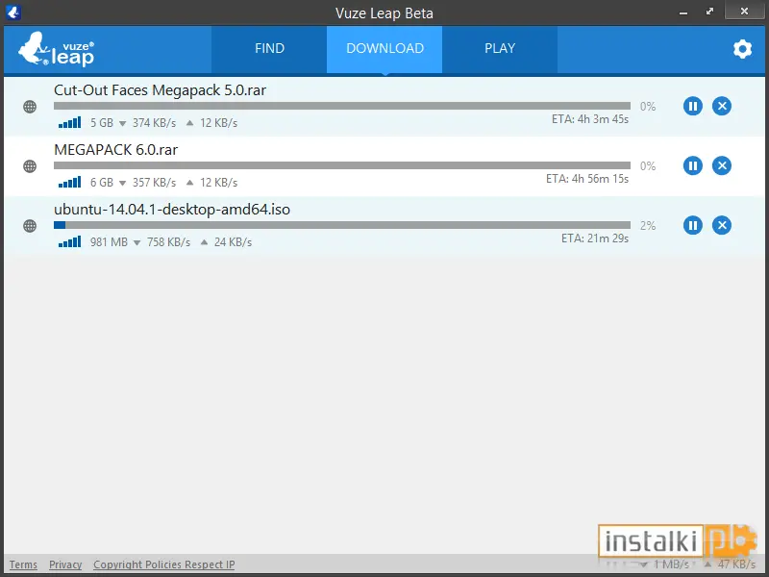Pause the ubuntu-14.04.1 ISO download
769x577 pixels.
click(x=692, y=226)
